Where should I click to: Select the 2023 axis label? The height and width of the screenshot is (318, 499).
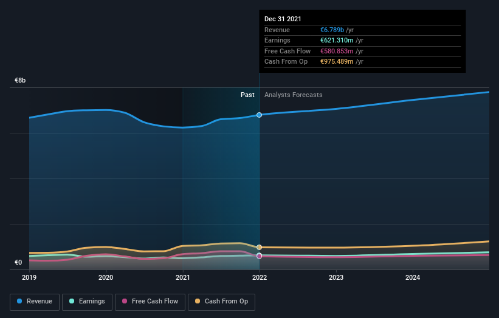tap(336, 278)
